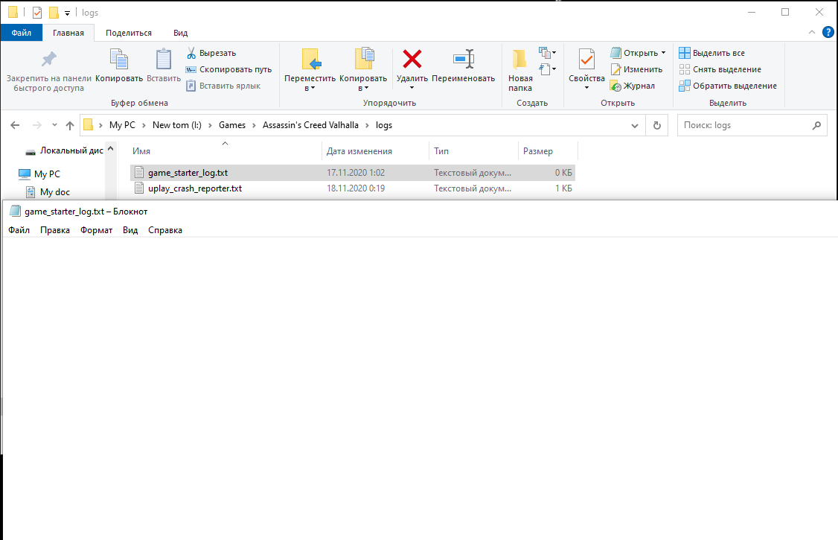Switch to the Поделиться ribbon tab

tap(129, 33)
